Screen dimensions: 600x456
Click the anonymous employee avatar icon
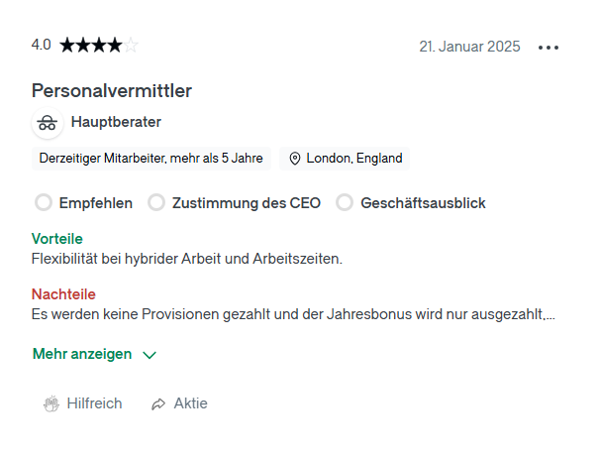click(x=48, y=123)
